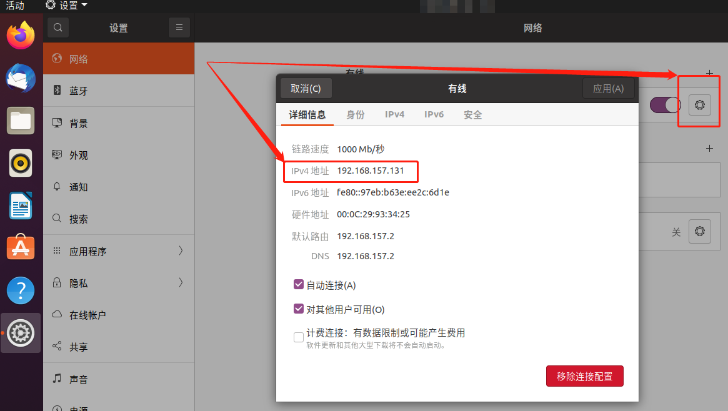Open 外观 settings panel
Viewport: 728px width, 411px height.
coord(119,155)
